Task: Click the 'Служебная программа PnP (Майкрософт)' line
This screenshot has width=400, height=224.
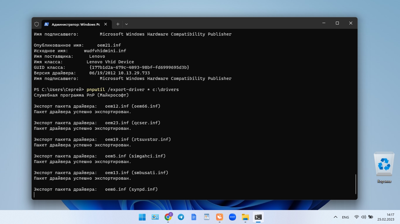Action: (81, 95)
